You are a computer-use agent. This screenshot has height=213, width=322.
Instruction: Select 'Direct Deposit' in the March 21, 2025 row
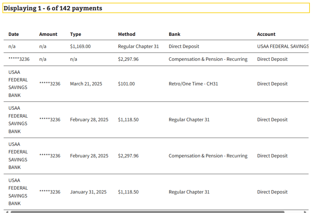pyautogui.click(x=272, y=84)
